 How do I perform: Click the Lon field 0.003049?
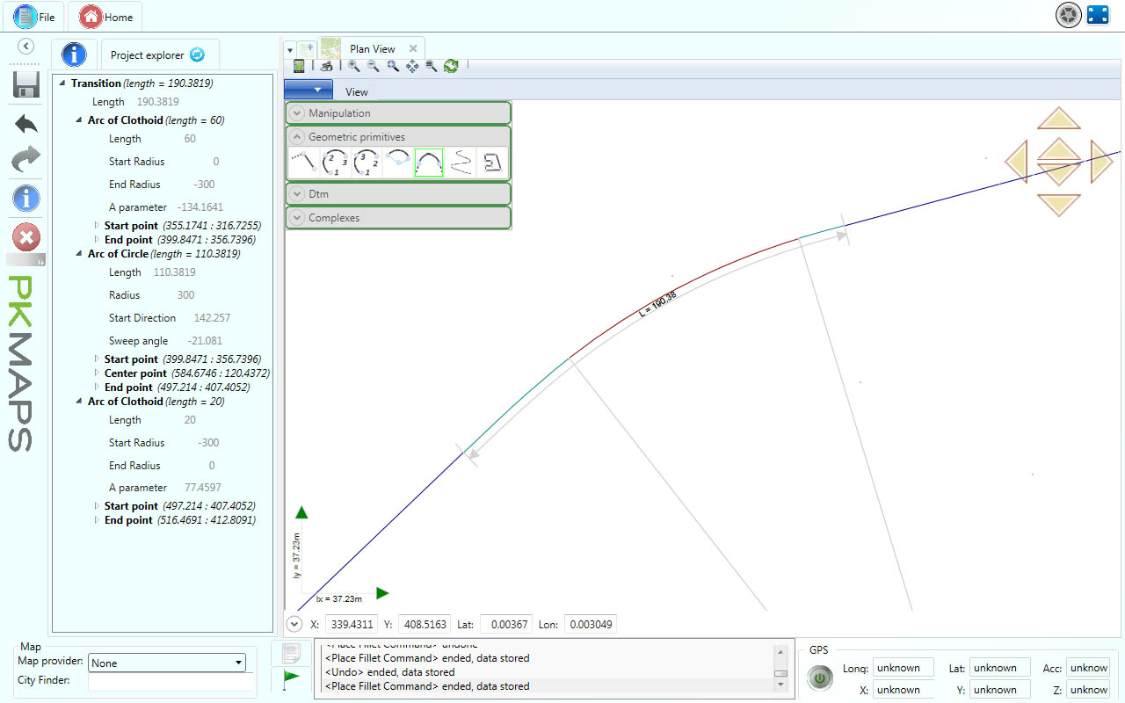coord(590,624)
